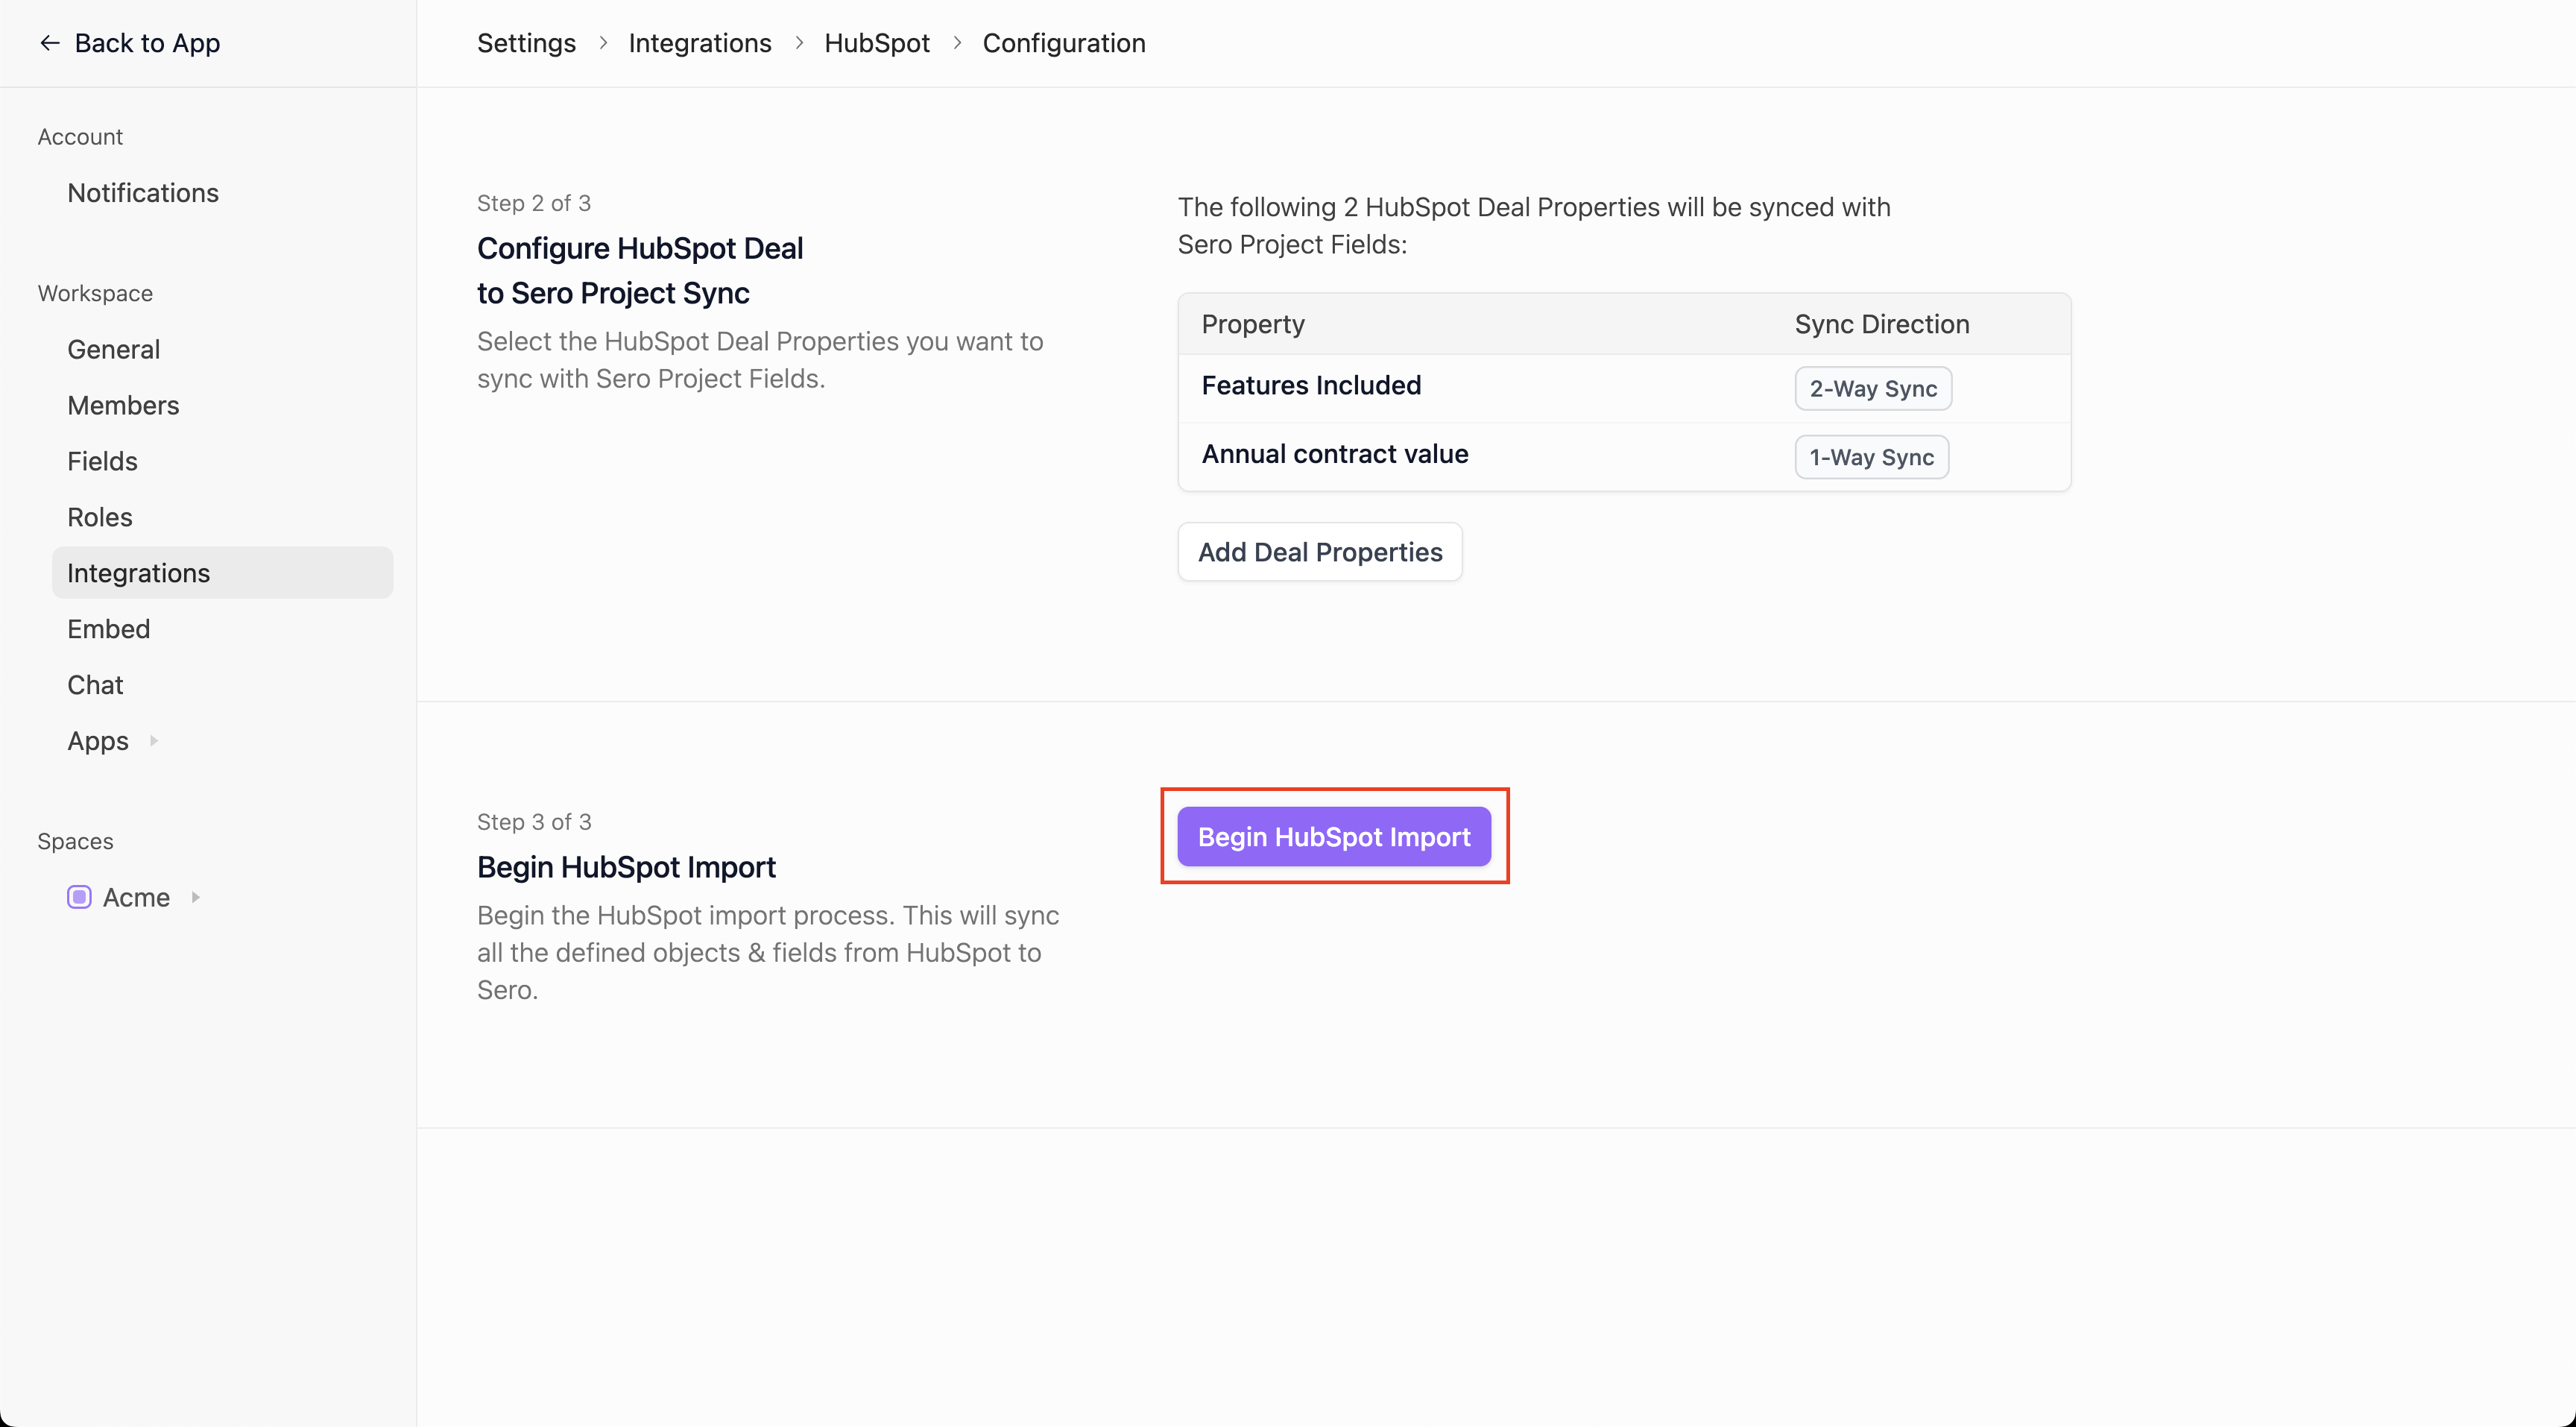
Task: Navigate to Integrations breadcrumb
Action: point(699,43)
